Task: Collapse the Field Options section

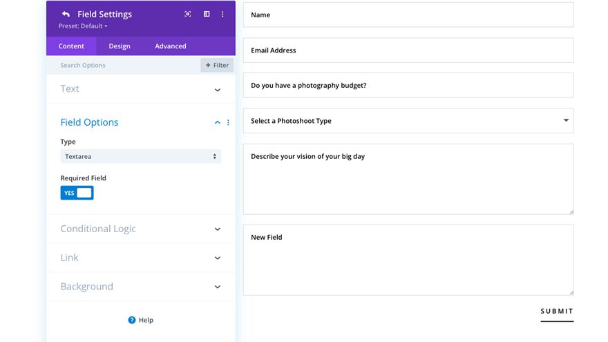Action: [217, 122]
